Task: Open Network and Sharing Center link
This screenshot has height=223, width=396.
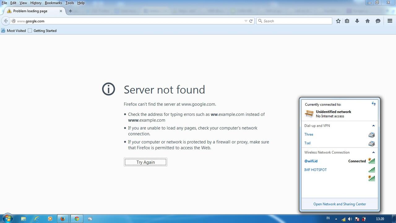Action: 340,204
